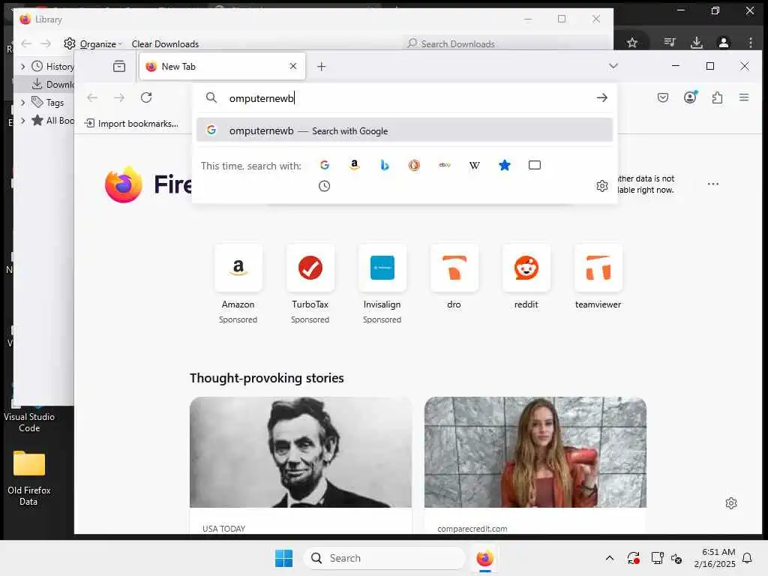Open the notification bell in taskbar
This screenshot has height=576, width=768.
(747, 558)
